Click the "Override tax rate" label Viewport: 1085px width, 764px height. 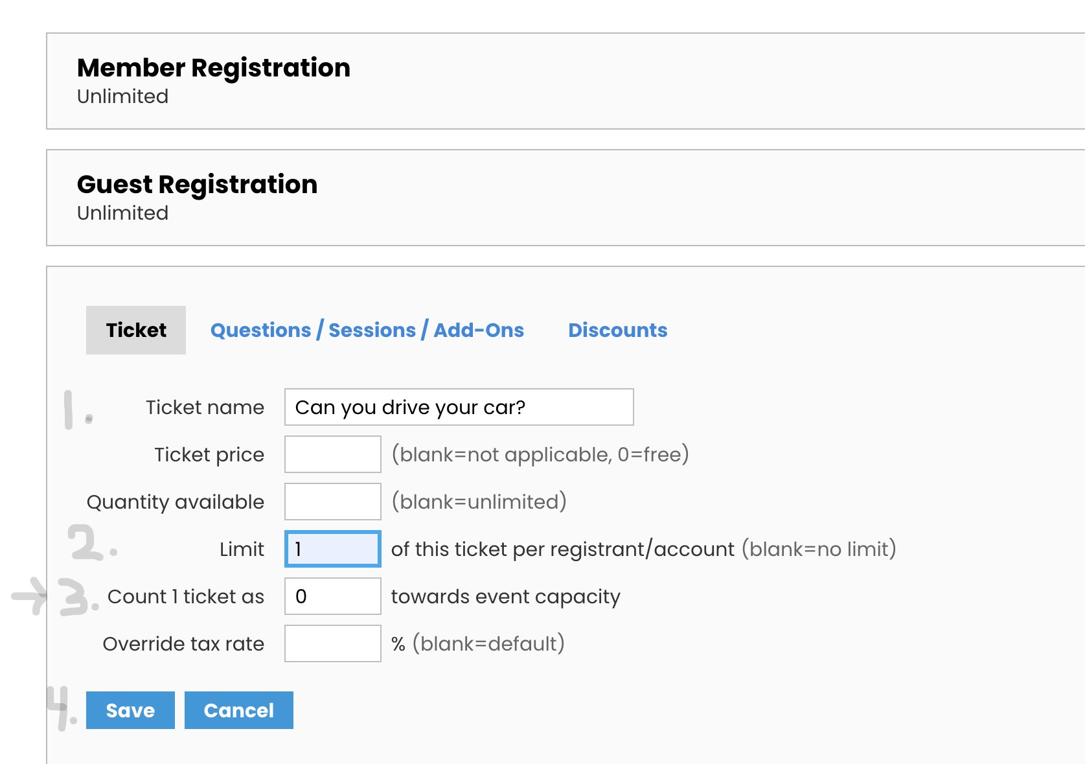183,643
